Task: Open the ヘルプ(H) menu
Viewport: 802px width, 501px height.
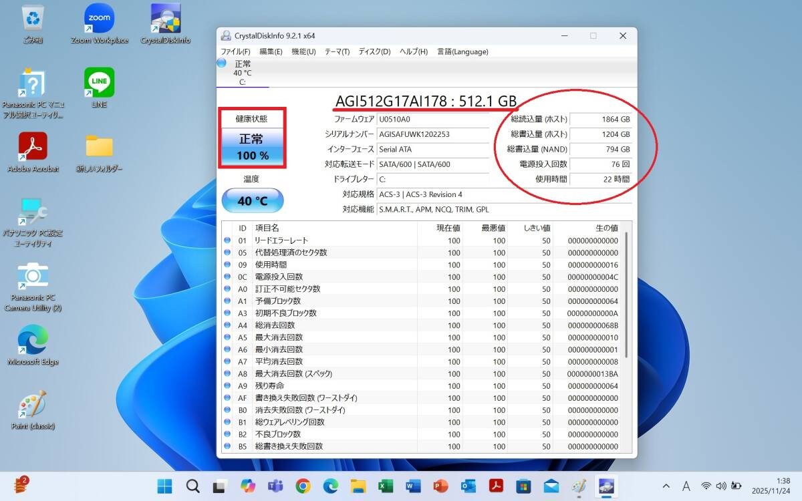Action: coord(414,51)
